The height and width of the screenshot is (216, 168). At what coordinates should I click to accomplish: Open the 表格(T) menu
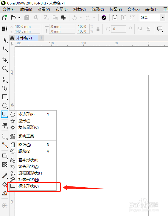tap(151, 10)
